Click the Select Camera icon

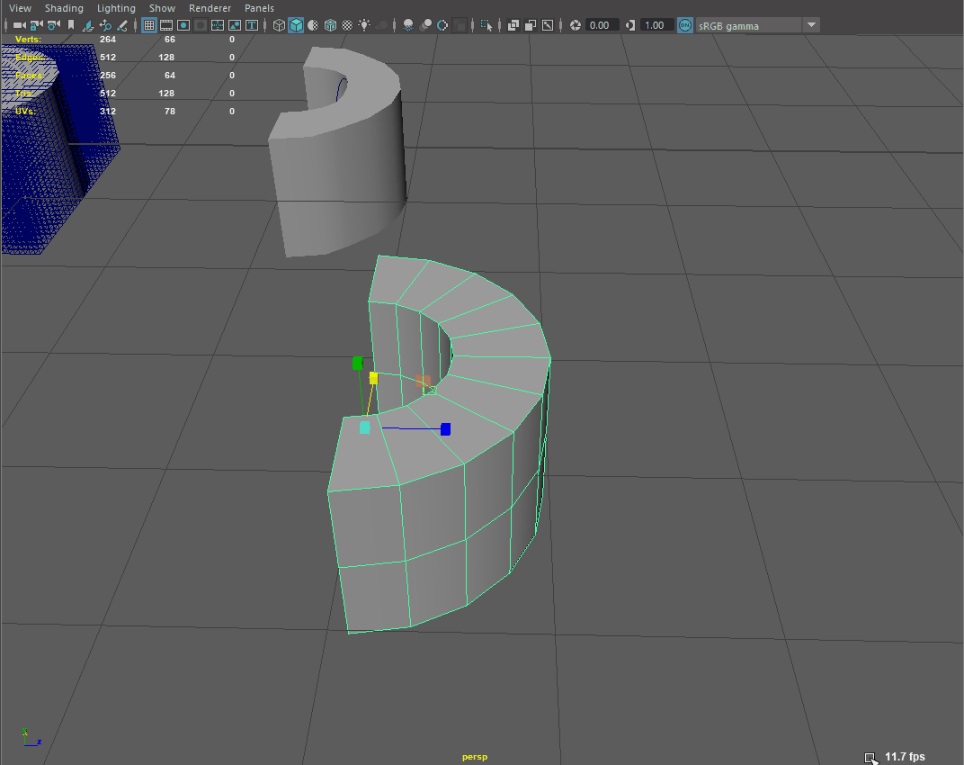point(18,25)
